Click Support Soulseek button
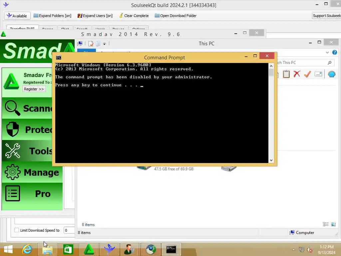The height and width of the screenshot is (256, 341). (x=326, y=16)
